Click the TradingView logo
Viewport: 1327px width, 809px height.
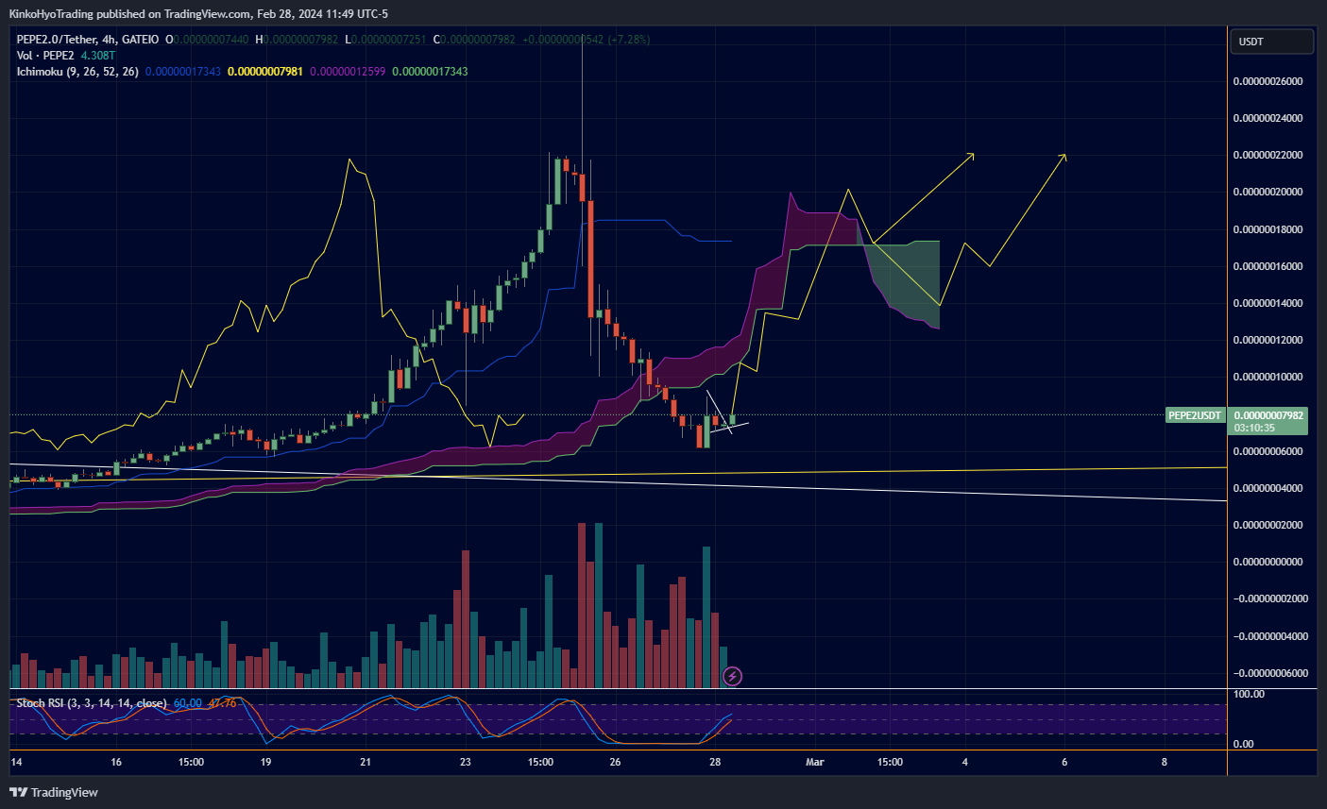coord(54,792)
